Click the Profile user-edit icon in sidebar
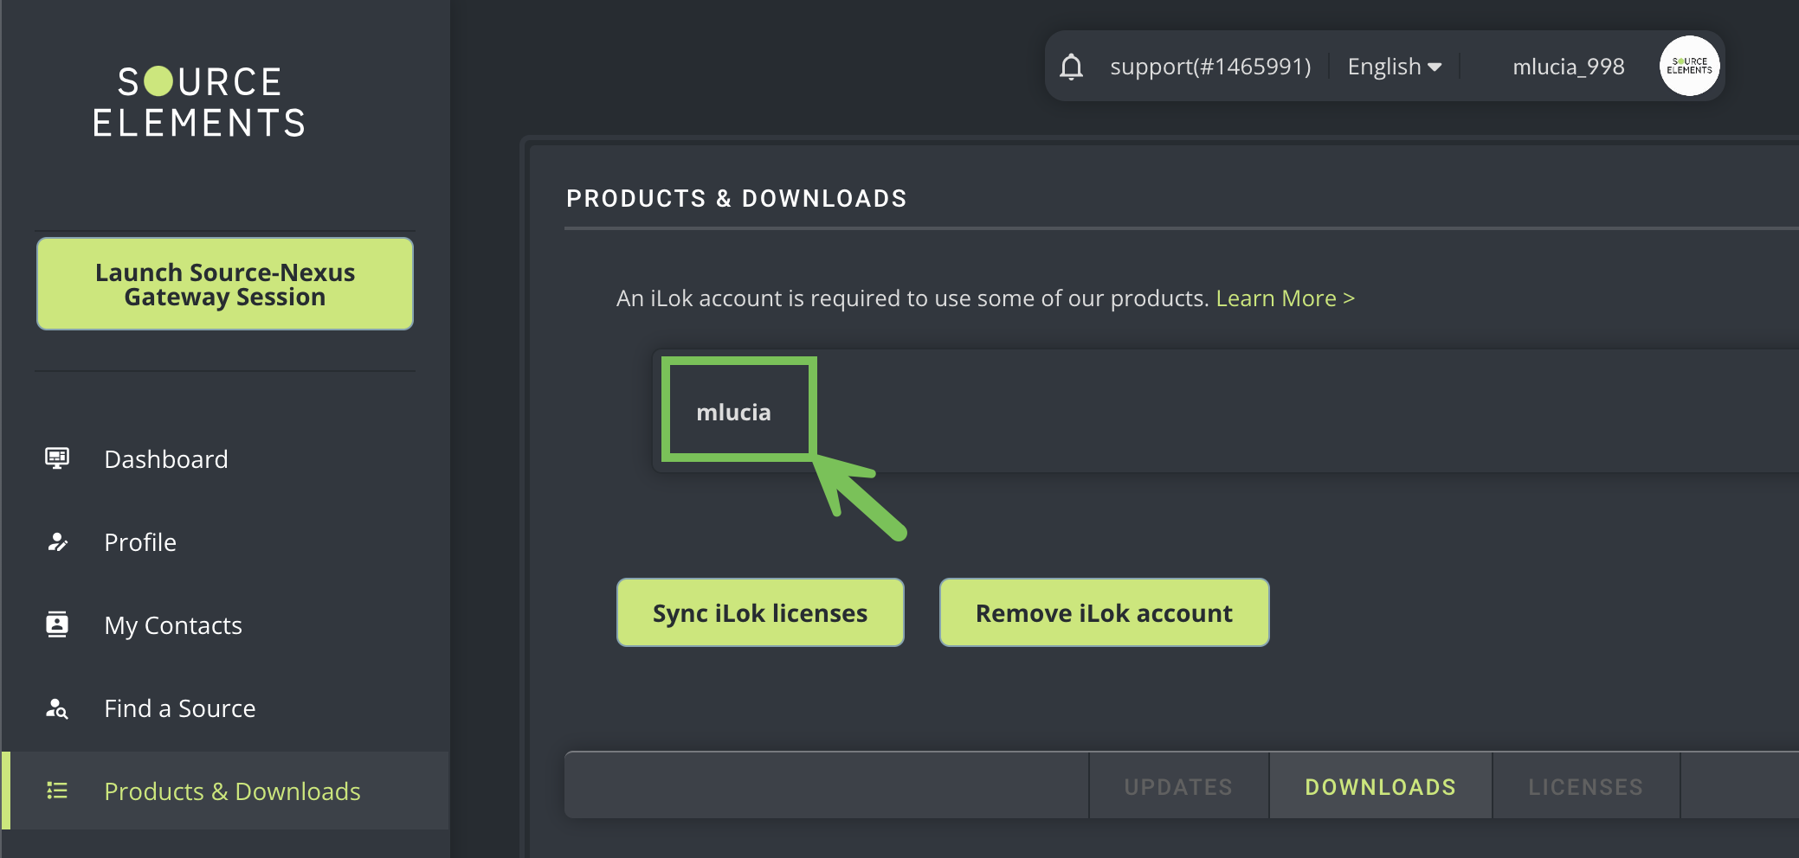The height and width of the screenshot is (858, 1799). (x=57, y=542)
